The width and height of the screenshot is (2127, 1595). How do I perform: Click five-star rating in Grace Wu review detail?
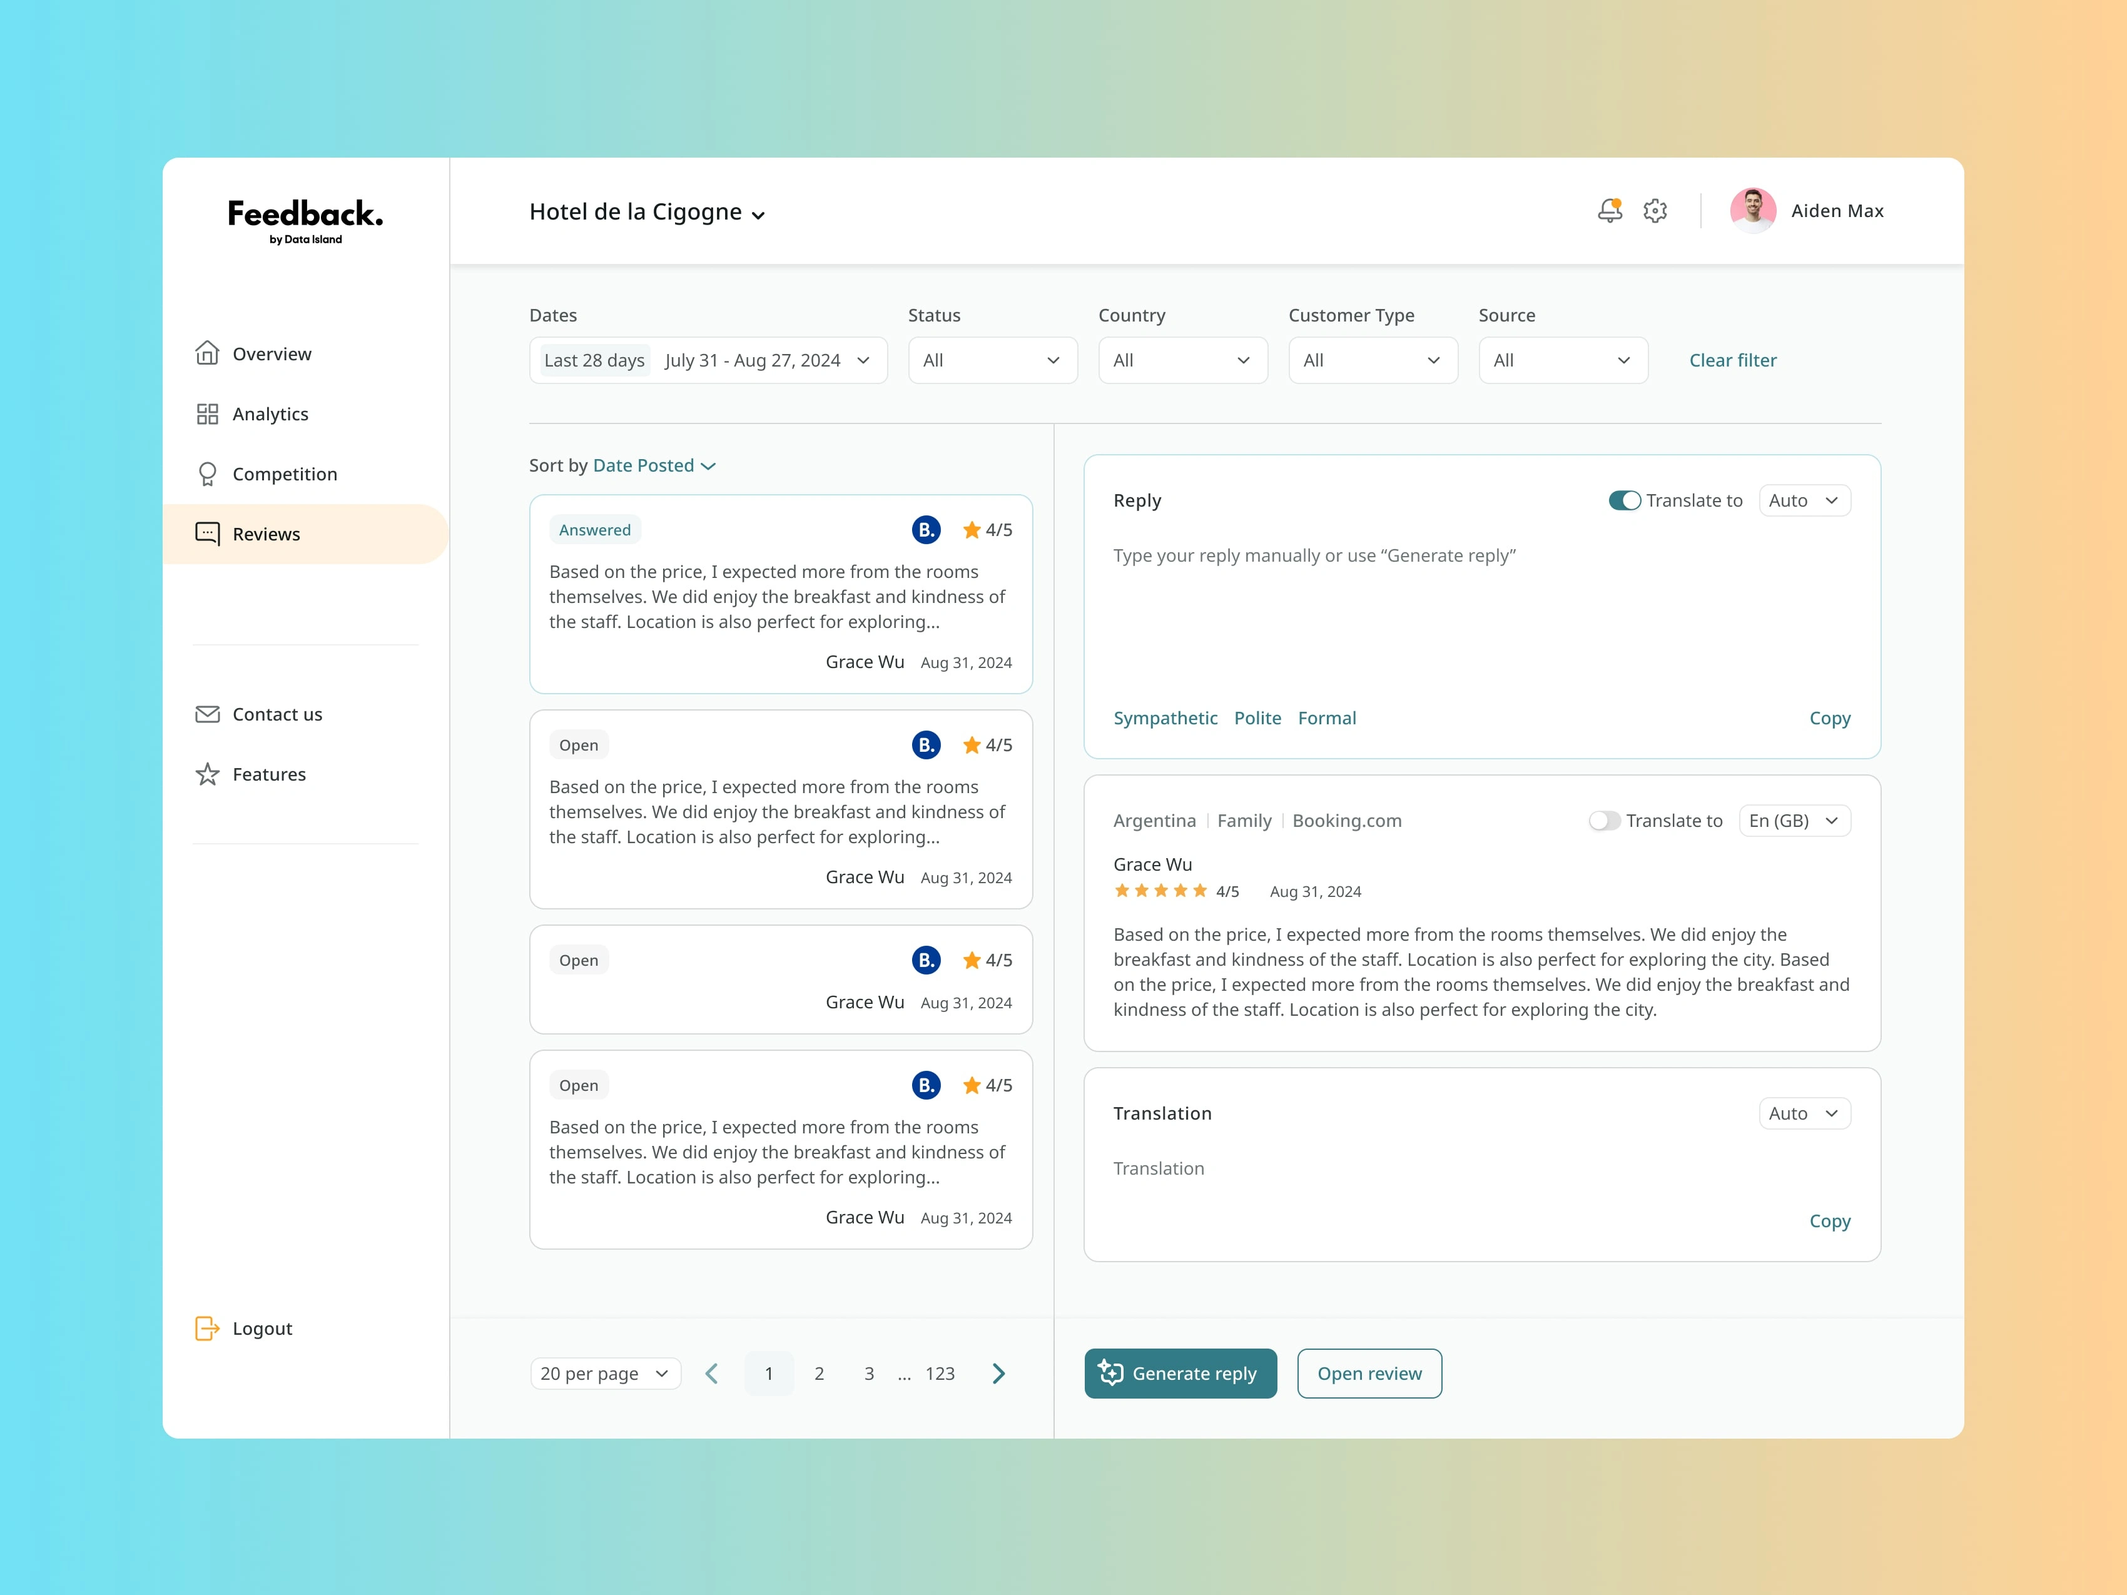[x=1160, y=891]
